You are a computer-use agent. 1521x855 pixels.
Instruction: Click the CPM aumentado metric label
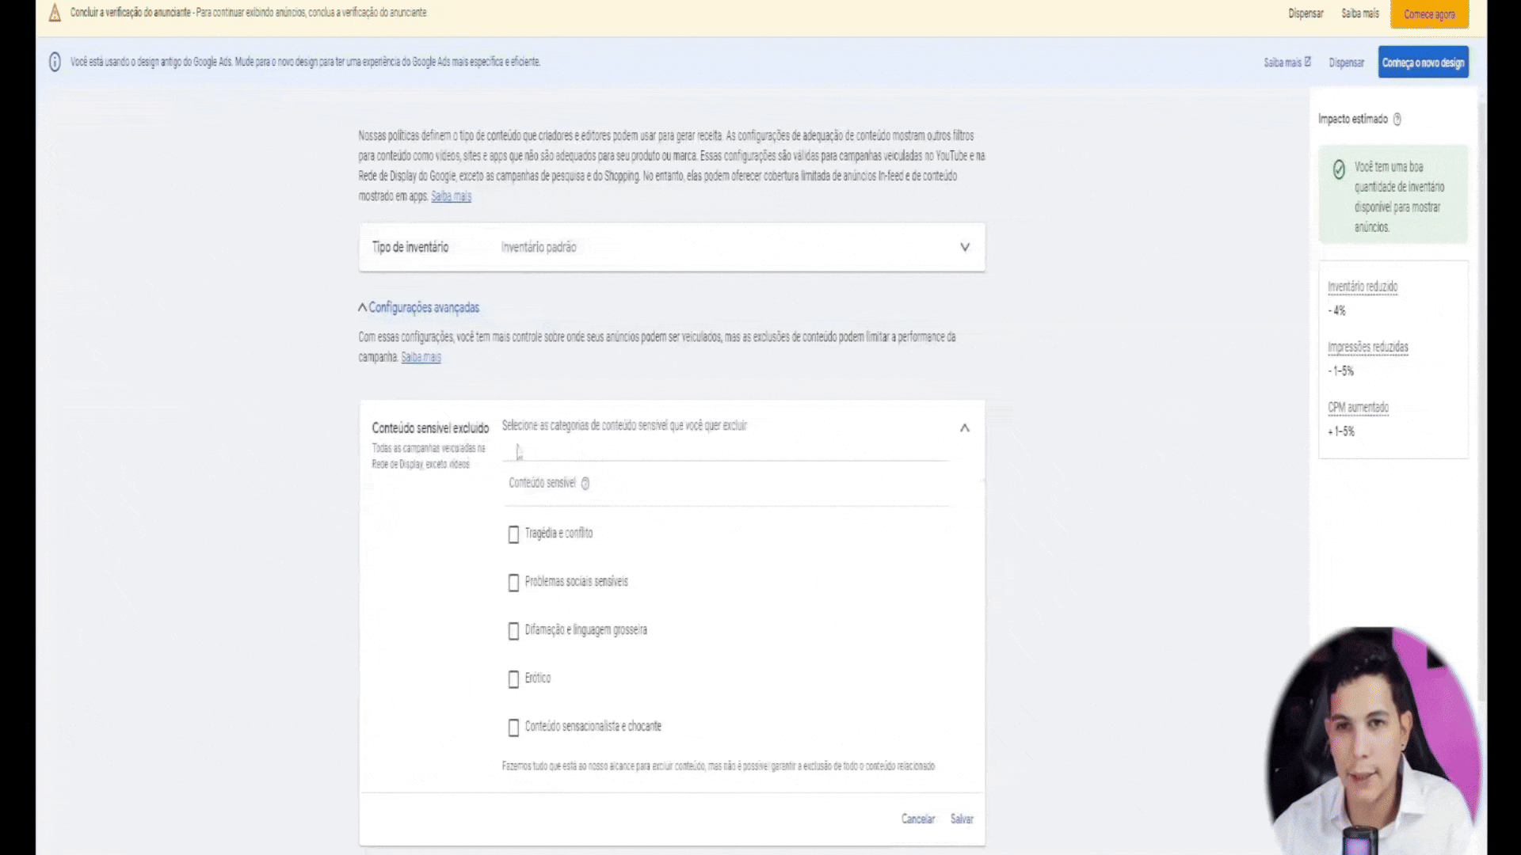coord(1358,407)
